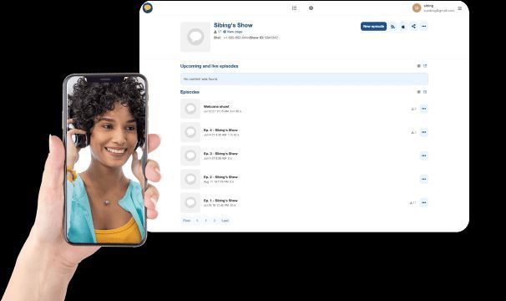
Task: Open more options for Ep. 1
Action: click(x=424, y=202)
